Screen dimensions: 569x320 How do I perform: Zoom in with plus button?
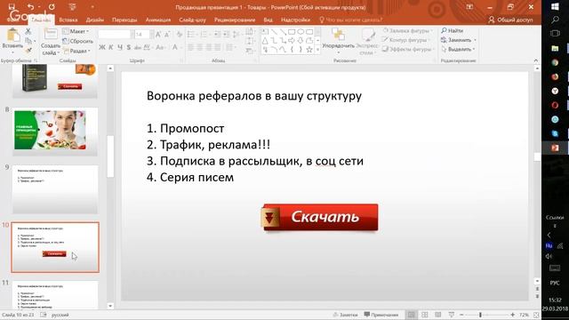[x=512, y=315]
